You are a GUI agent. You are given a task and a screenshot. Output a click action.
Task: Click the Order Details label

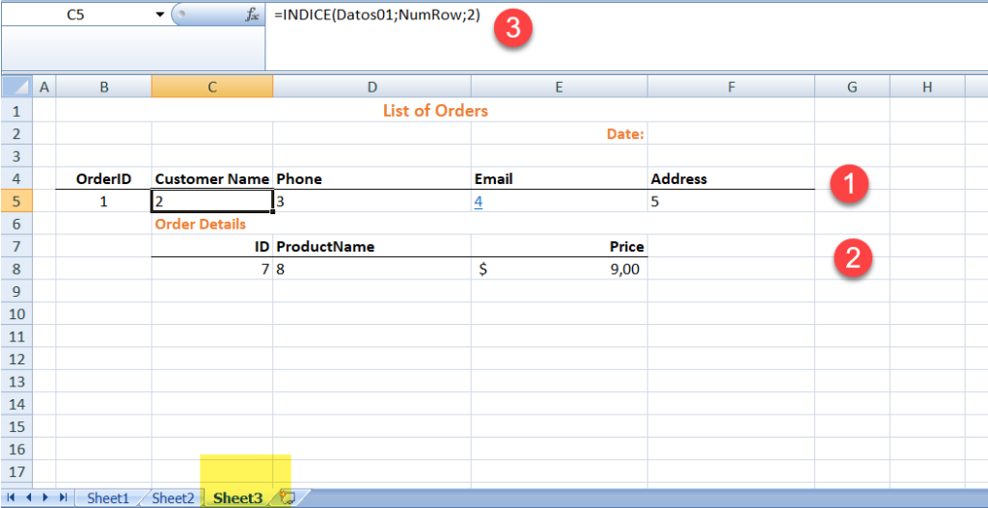[x=201, y=224]
